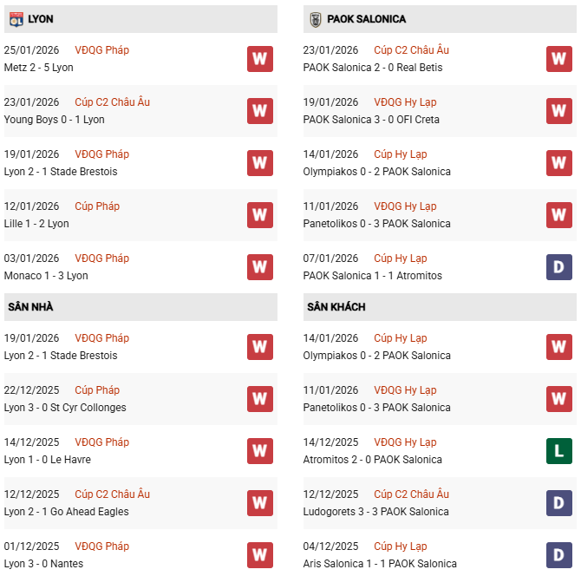Select the LYON team header
This screenshot has width=581, height=576.
tap(40, 19)
